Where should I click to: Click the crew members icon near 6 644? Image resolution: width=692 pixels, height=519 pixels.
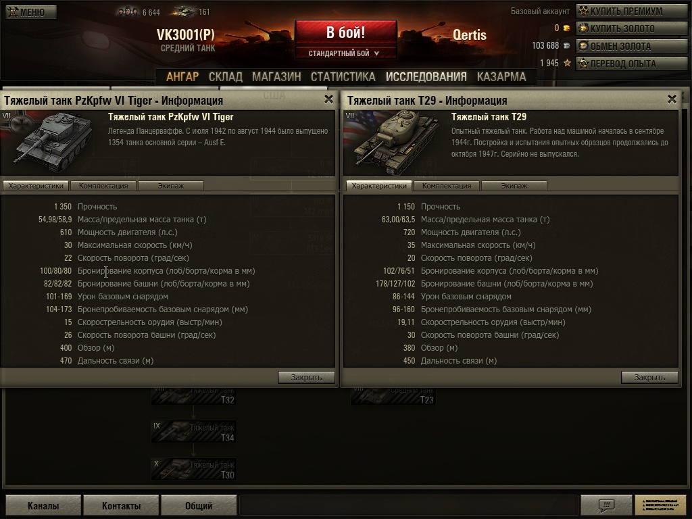tap(127, 12)
